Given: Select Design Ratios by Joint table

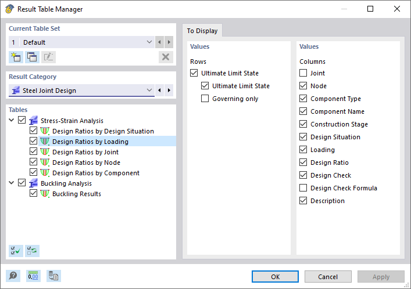Looking at the screenshot, I should tap(85, 152).
